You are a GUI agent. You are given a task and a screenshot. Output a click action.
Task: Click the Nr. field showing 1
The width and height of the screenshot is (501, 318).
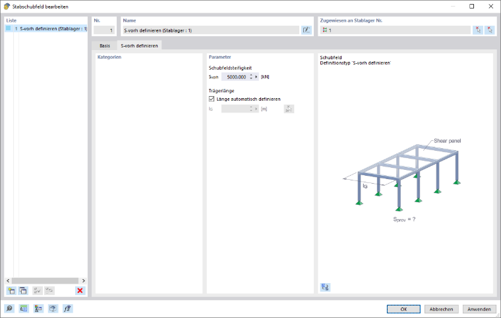click(x=104, y=30)
